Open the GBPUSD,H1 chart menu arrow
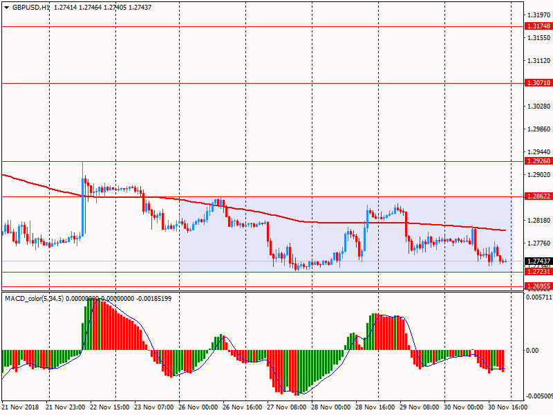The height and width of the screenshot is (415, 553). [x=7, y=8]
